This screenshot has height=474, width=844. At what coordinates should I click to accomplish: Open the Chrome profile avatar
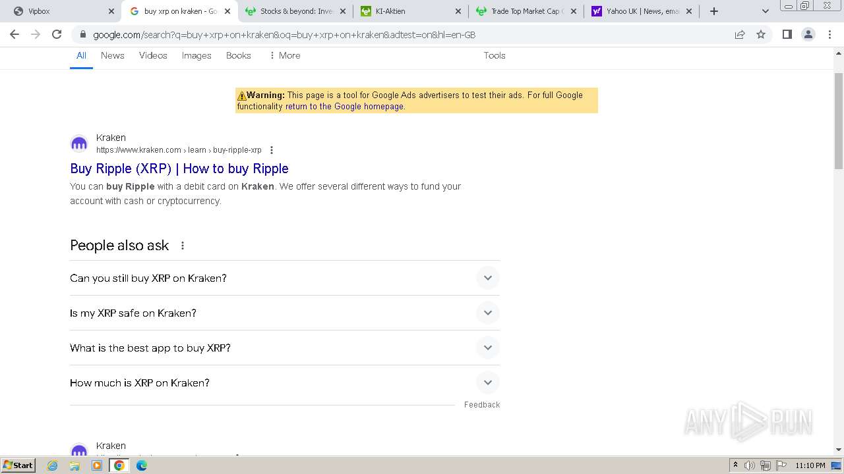point(808,34)
